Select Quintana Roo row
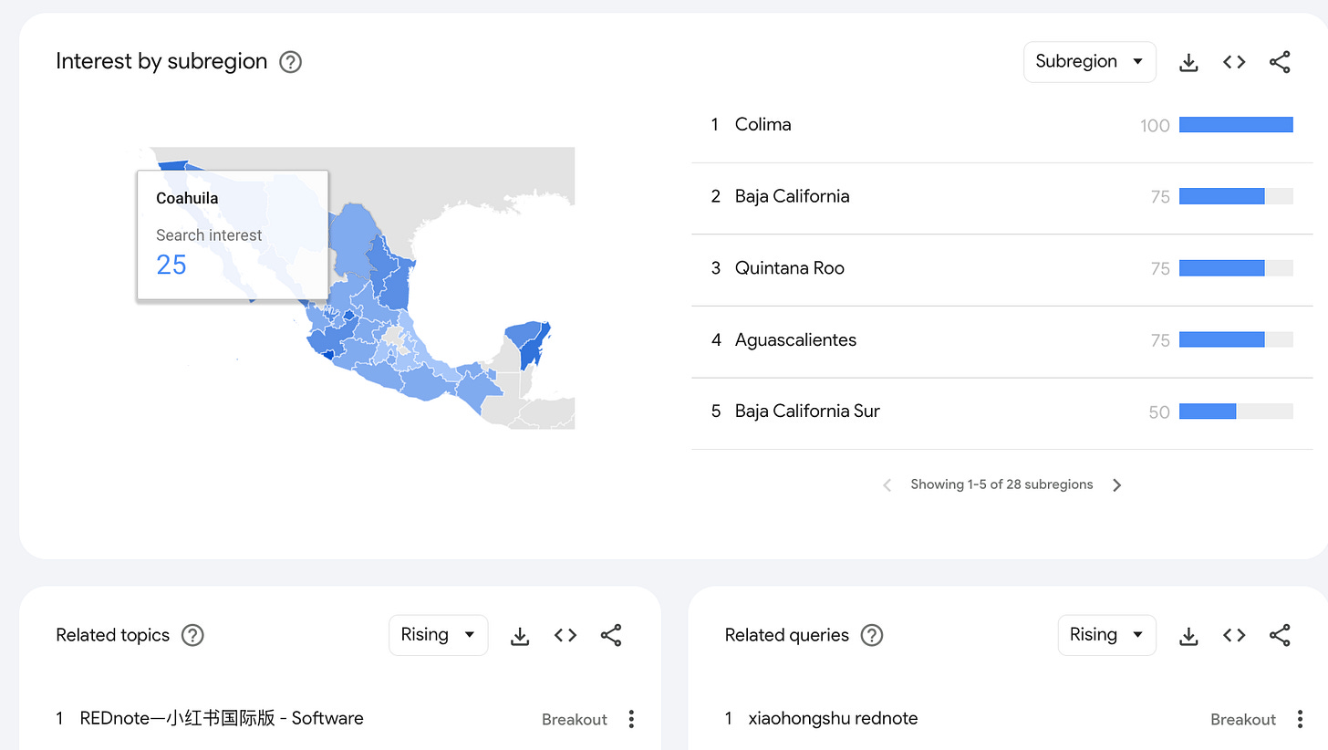Viewport: 1328px width, 750px height. 1001,268
